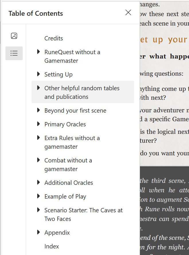Open Other helpful random tables and publications
Viewport: 189px width, 255px height.
click(82, 92)
